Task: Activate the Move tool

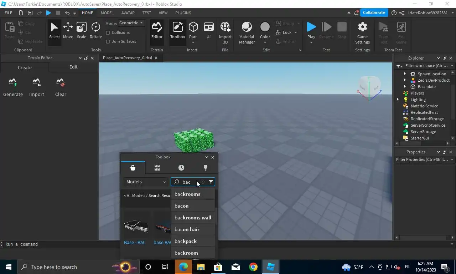Action: (68, 30)
